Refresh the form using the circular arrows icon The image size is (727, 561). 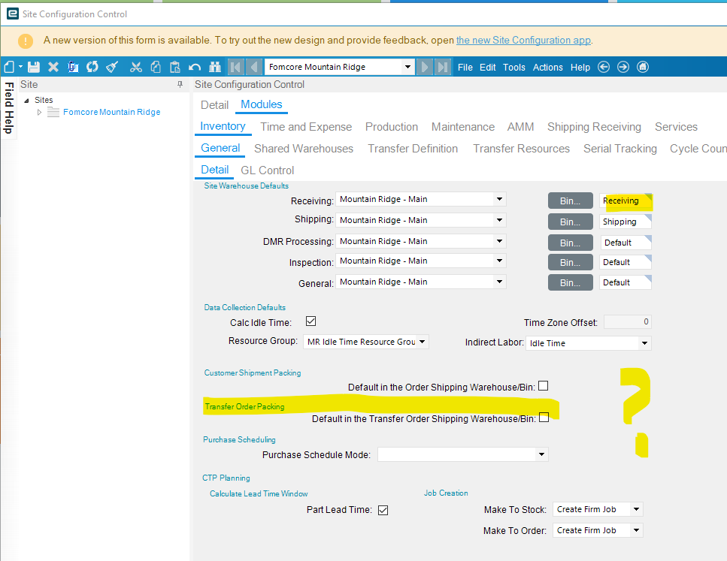pyautogui.click(x=92, y=67)
